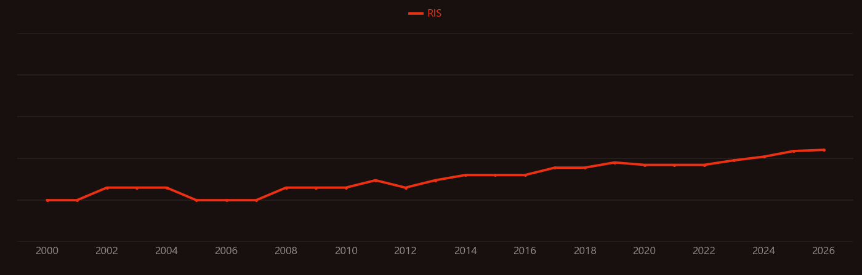
Task: Toggle the RIS series legend entry
Action: 425,14
